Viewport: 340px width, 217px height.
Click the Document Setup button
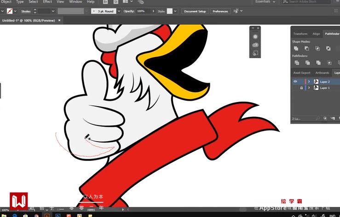pos(195,11)
